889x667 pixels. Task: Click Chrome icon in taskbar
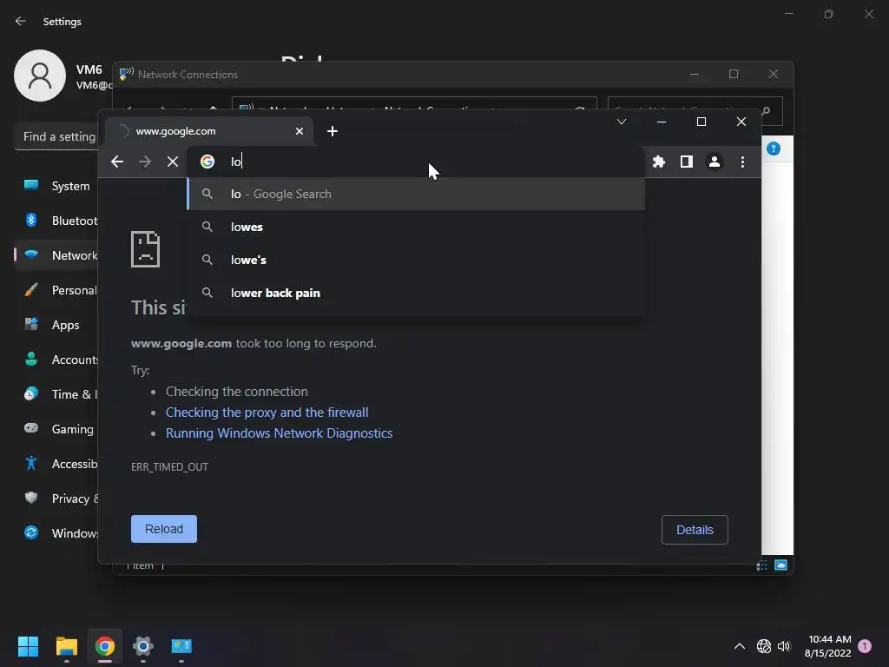pos(105,646)
